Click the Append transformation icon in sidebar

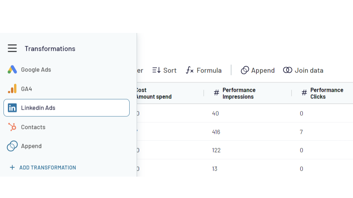click(12, 146)
